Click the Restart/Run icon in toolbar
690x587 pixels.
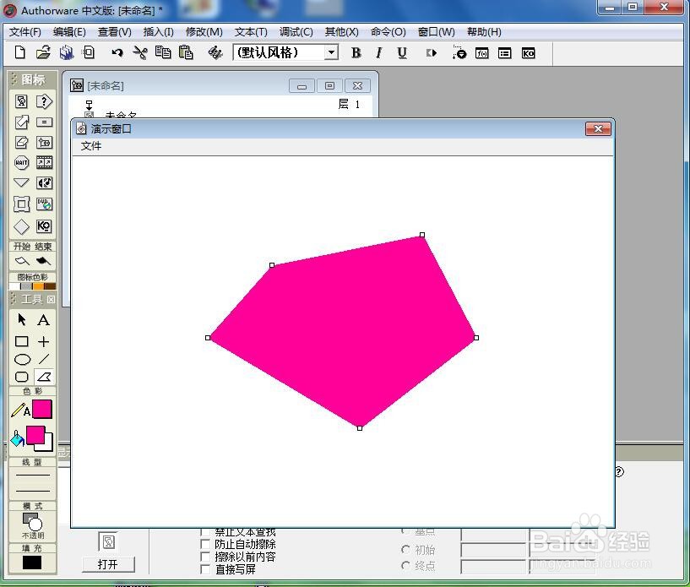coord(432,53)
